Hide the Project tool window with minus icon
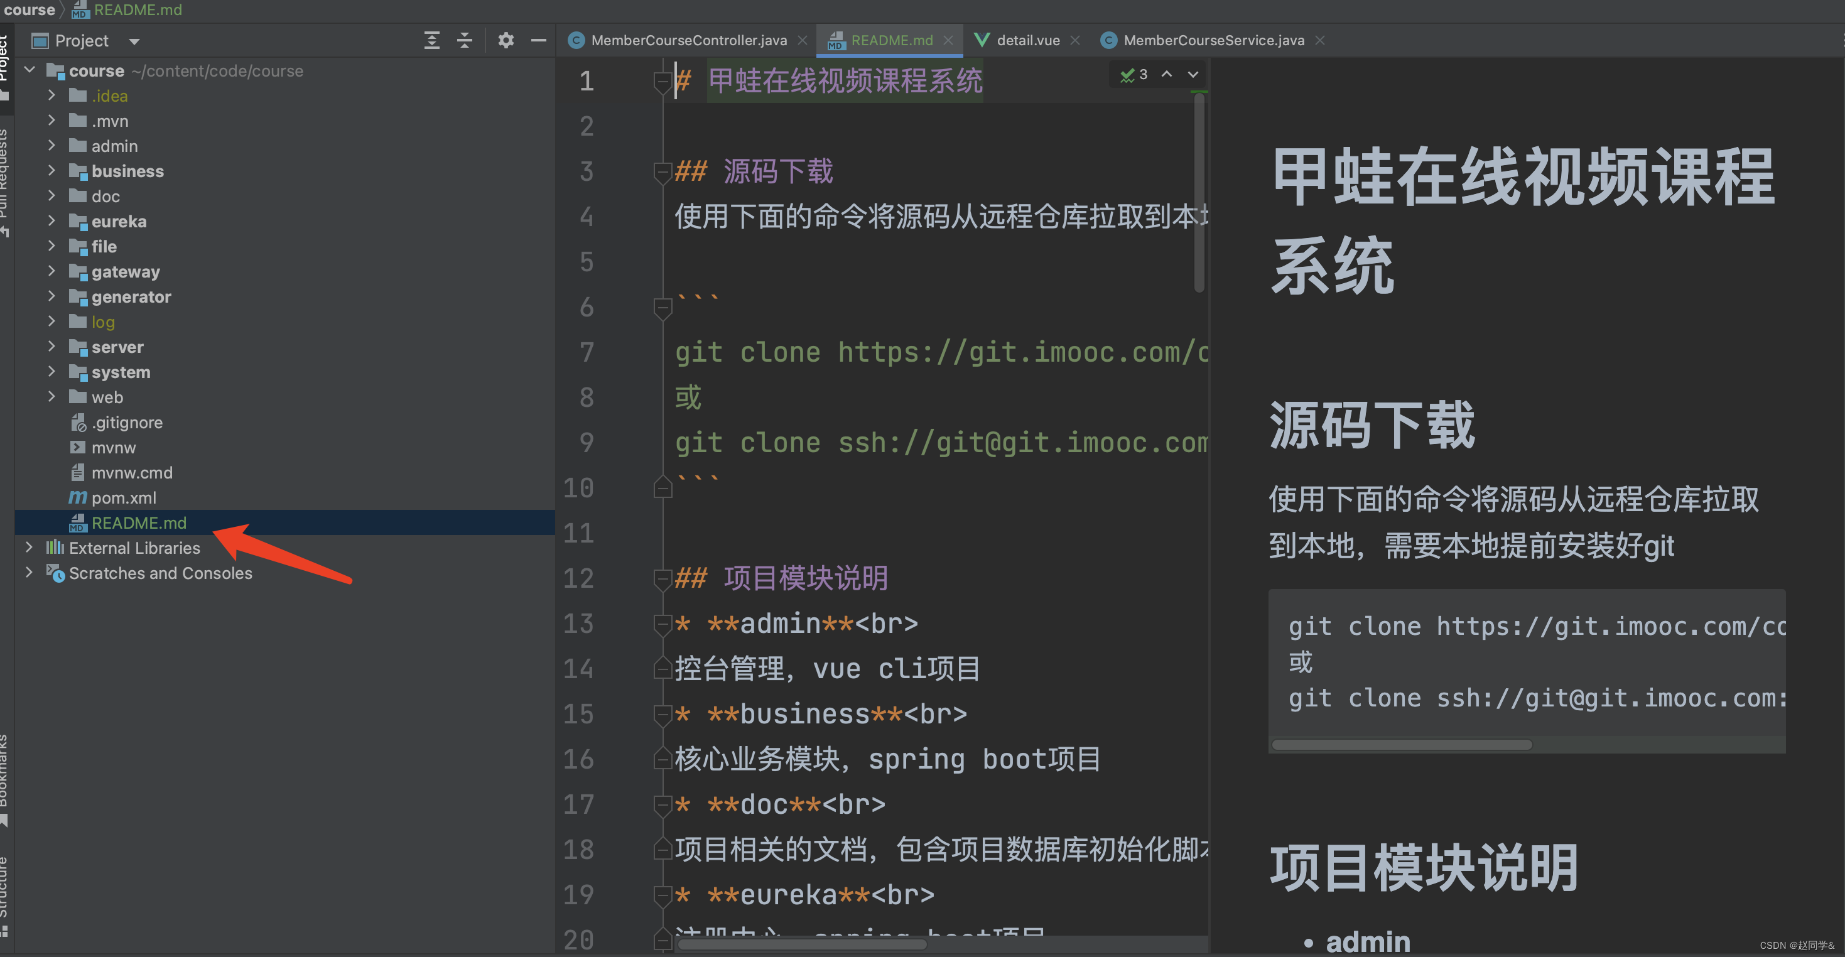Viewport: 1845px width, 957px height. [539, 40]
